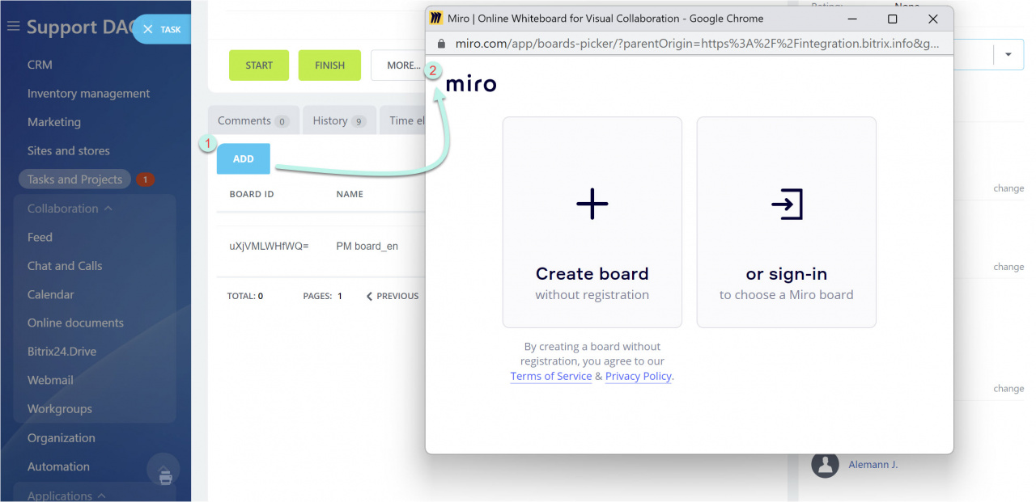Open Chat and Calls
The height and width of the screenshot is (502, 1036).
pyautogui.click(x=65, y=266)
